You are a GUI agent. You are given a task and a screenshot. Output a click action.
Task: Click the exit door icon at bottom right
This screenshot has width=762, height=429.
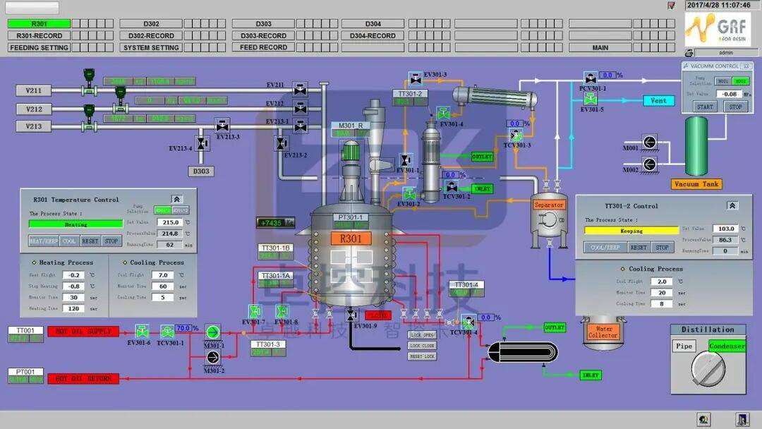click(741, 420)
